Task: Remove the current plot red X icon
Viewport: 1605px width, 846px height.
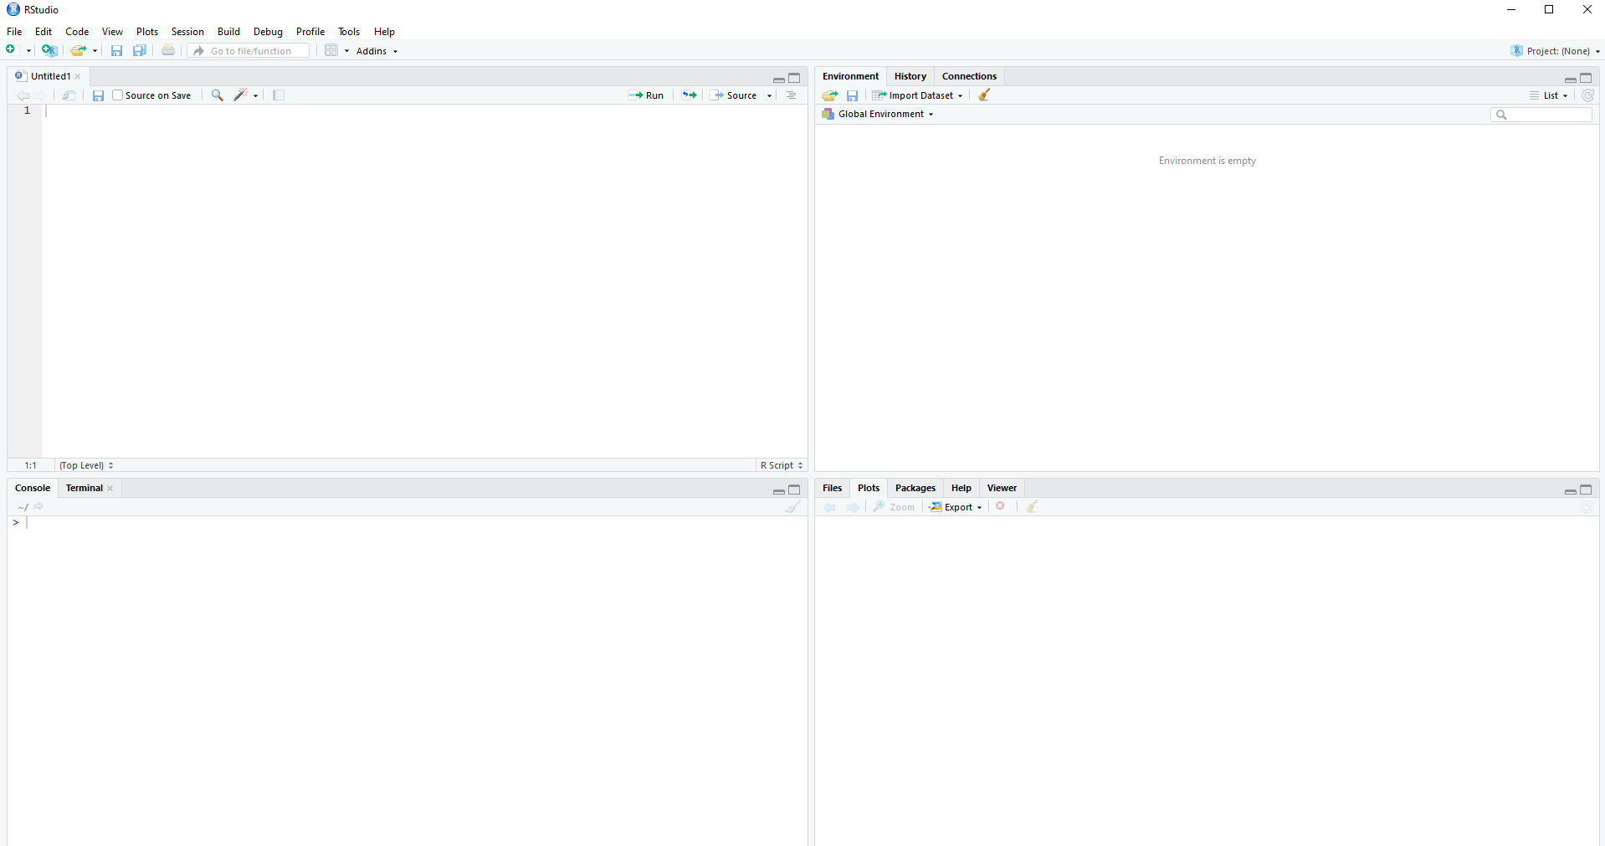Action: click(1001, 506)
